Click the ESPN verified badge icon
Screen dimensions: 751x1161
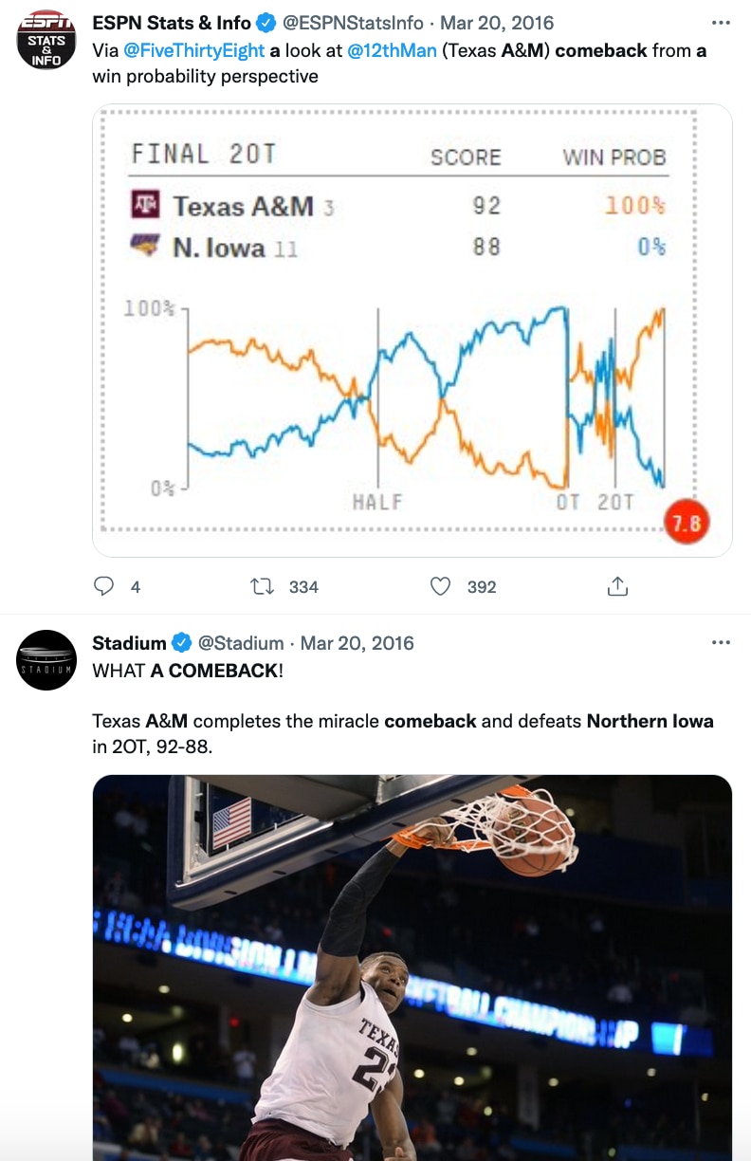(x=266, y=23)
